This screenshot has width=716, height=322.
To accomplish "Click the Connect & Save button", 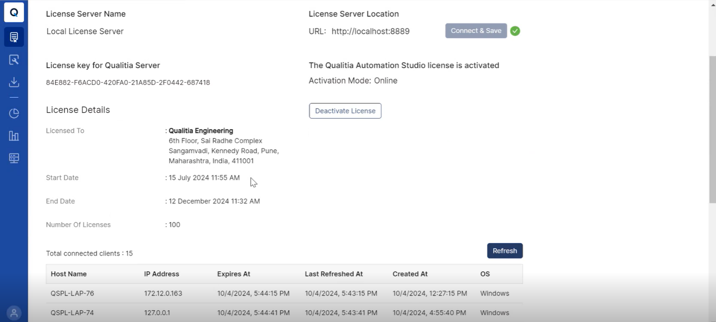I will point(476,31).
